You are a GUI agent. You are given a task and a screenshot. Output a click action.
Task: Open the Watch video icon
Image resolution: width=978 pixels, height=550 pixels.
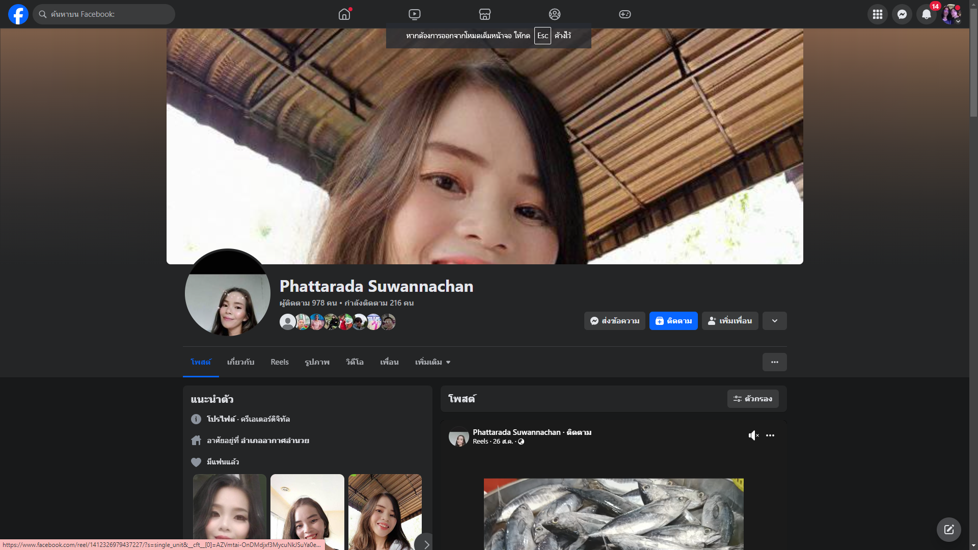coord(415,14)
